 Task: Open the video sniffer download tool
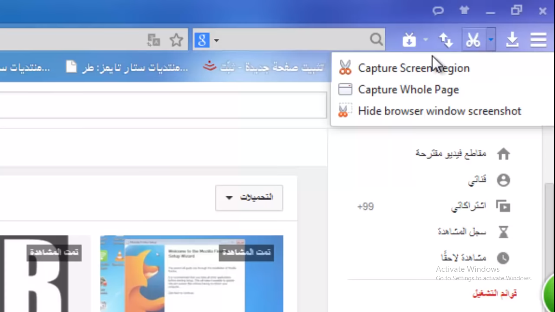click(409, 39)
